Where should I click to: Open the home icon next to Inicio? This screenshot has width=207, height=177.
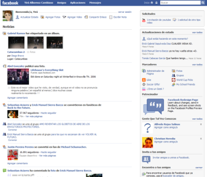pos(152,3)
